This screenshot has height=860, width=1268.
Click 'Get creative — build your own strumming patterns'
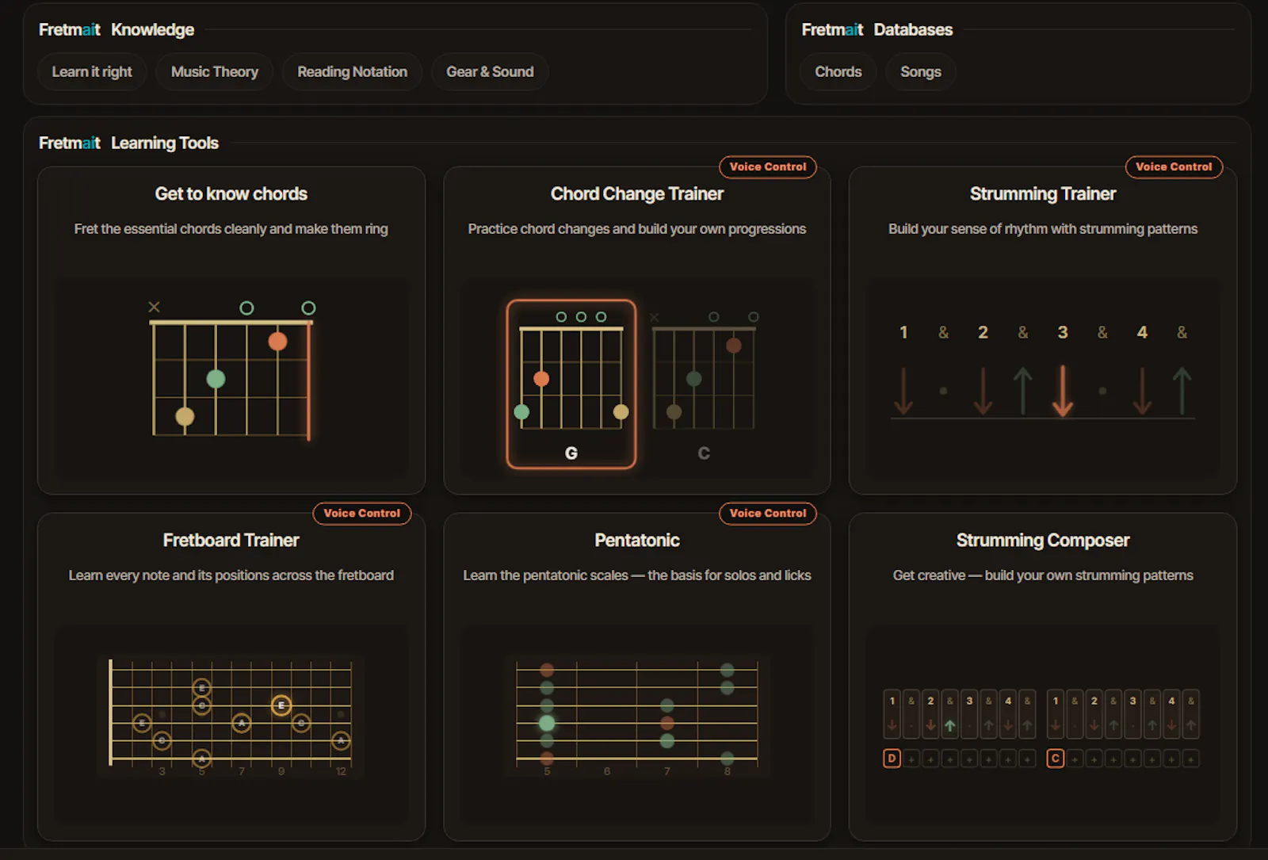(1043, 575)
